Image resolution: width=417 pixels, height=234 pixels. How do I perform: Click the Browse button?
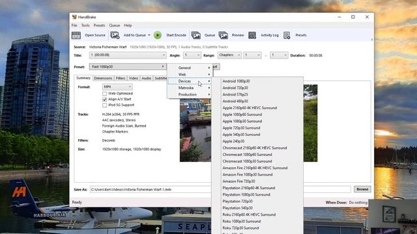362,189
